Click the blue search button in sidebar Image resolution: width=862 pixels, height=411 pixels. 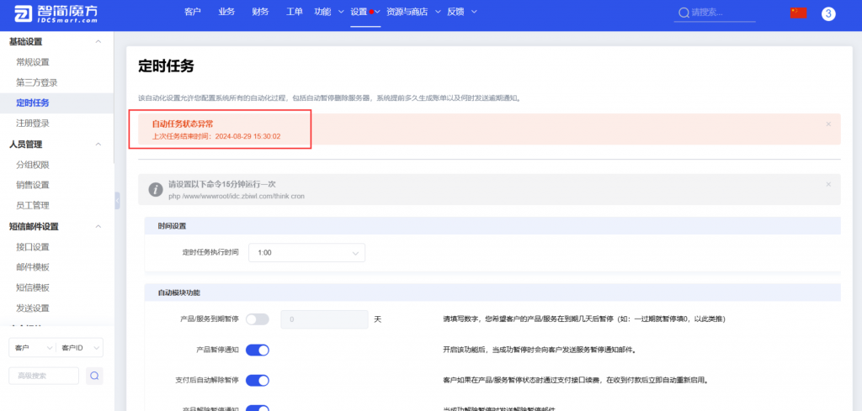pyautogui.click(x=94, y=376)
